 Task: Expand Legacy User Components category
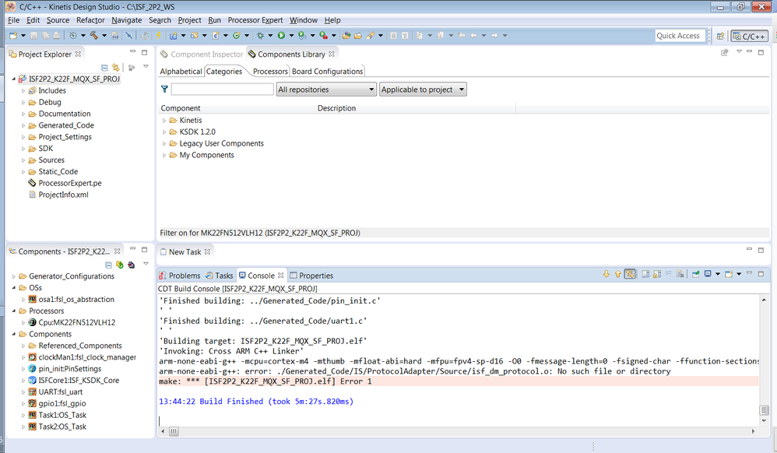pos(164,144)
